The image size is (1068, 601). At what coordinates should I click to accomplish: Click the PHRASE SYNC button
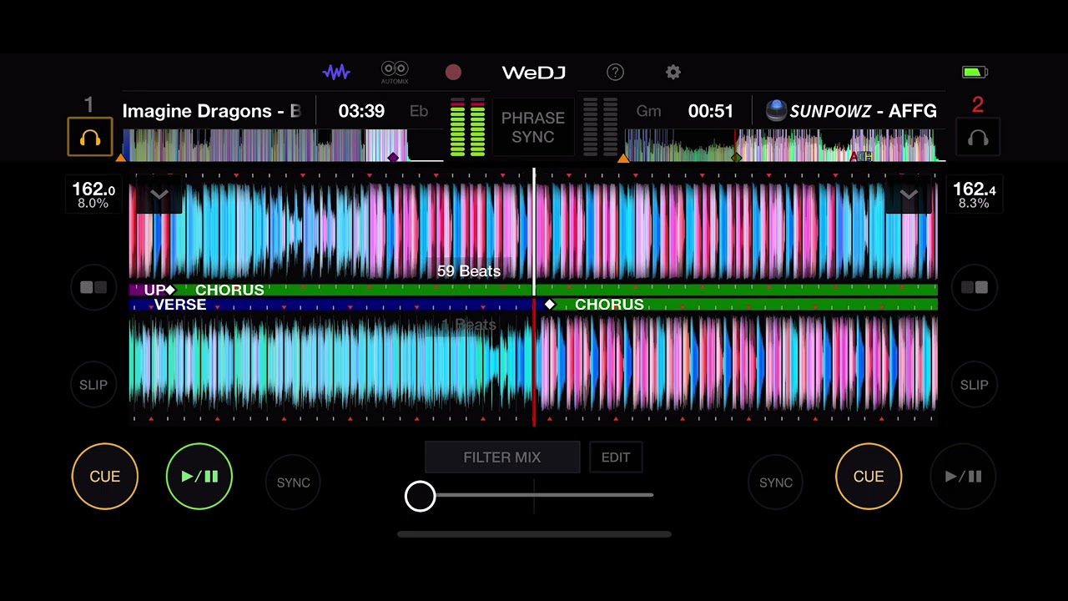533,128
